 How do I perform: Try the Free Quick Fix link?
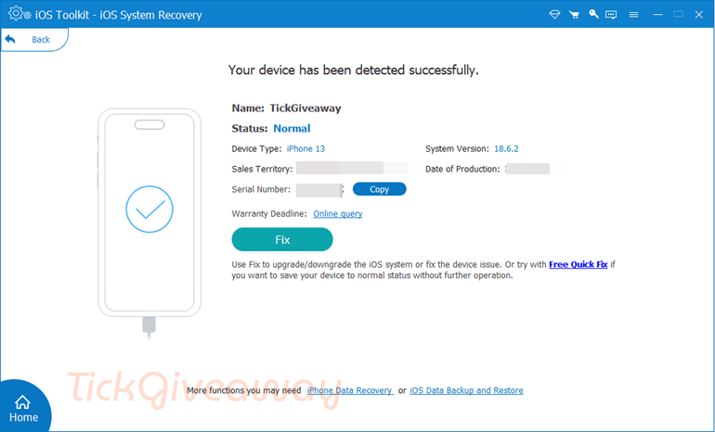(x=578, y=264)
